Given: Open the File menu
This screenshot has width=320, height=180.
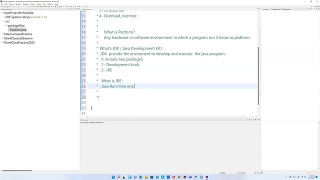Looking at the screenshot, I should (x=2, y=4).
